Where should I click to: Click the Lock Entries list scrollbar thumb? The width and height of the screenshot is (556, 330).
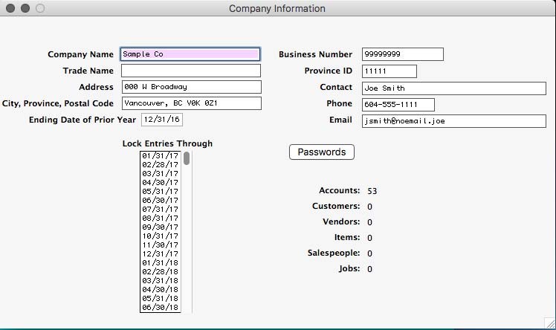(187, 158)
